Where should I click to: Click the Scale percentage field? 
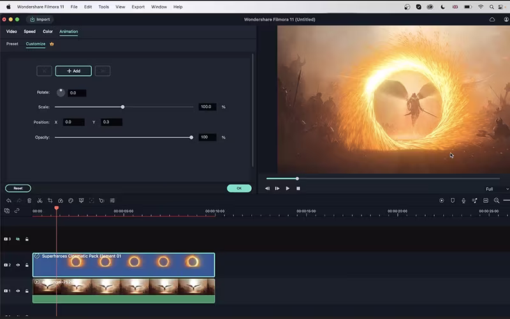tap(208, 107)
